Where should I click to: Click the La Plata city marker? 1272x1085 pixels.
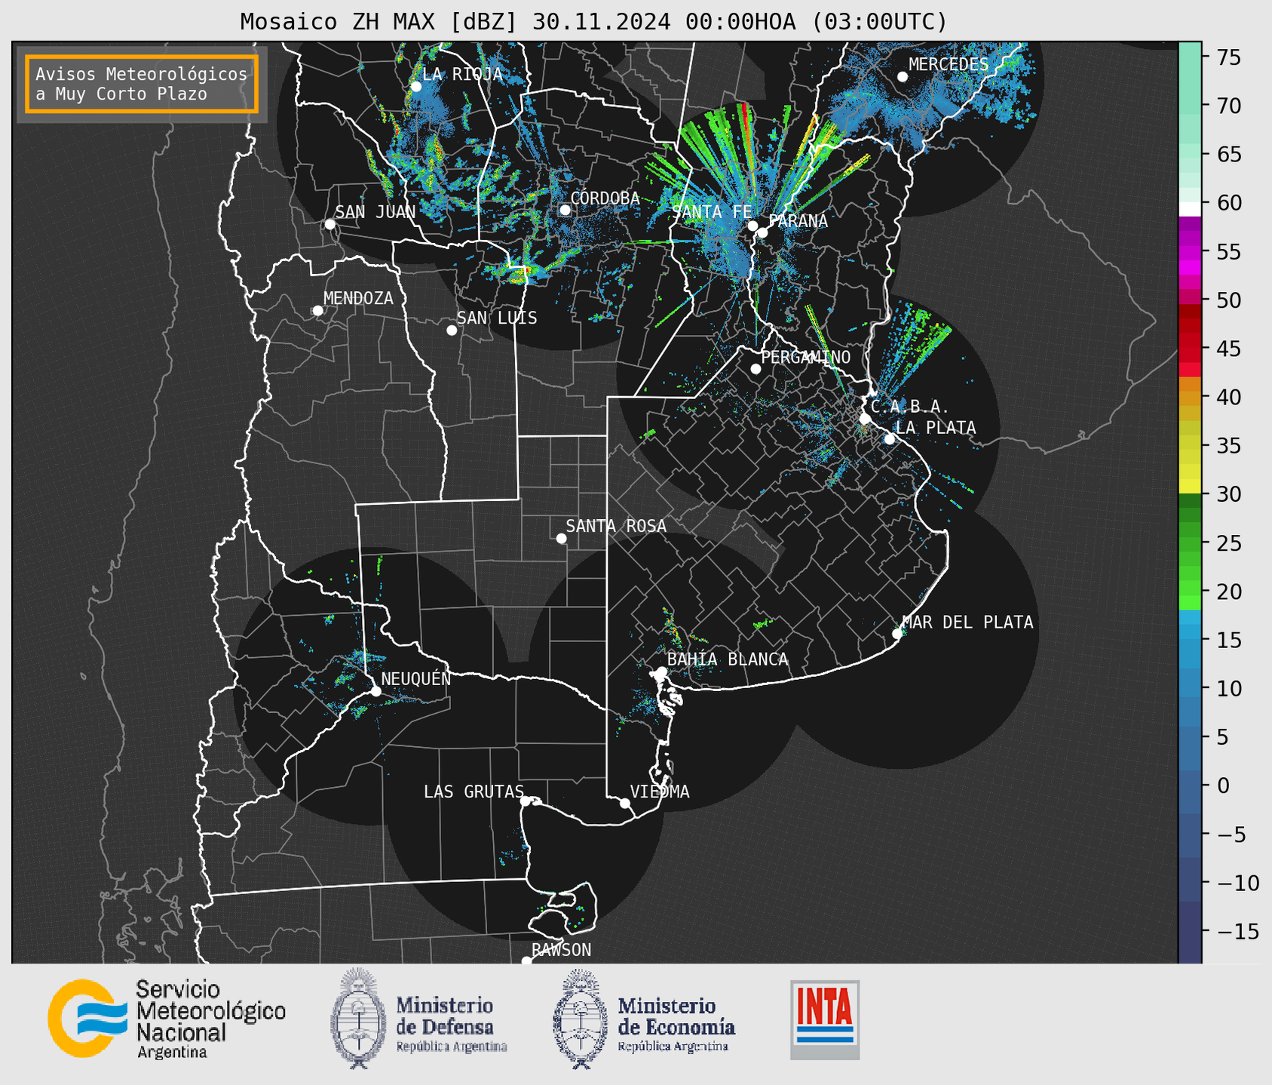tap(890, 439)
